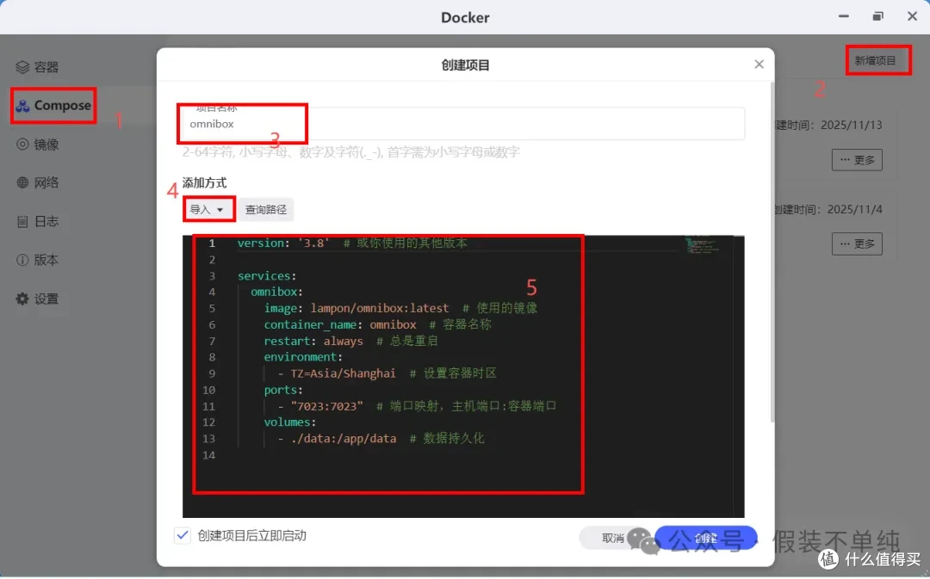
Task: Open 版本 version section
Action: click(x=37, y=260)
